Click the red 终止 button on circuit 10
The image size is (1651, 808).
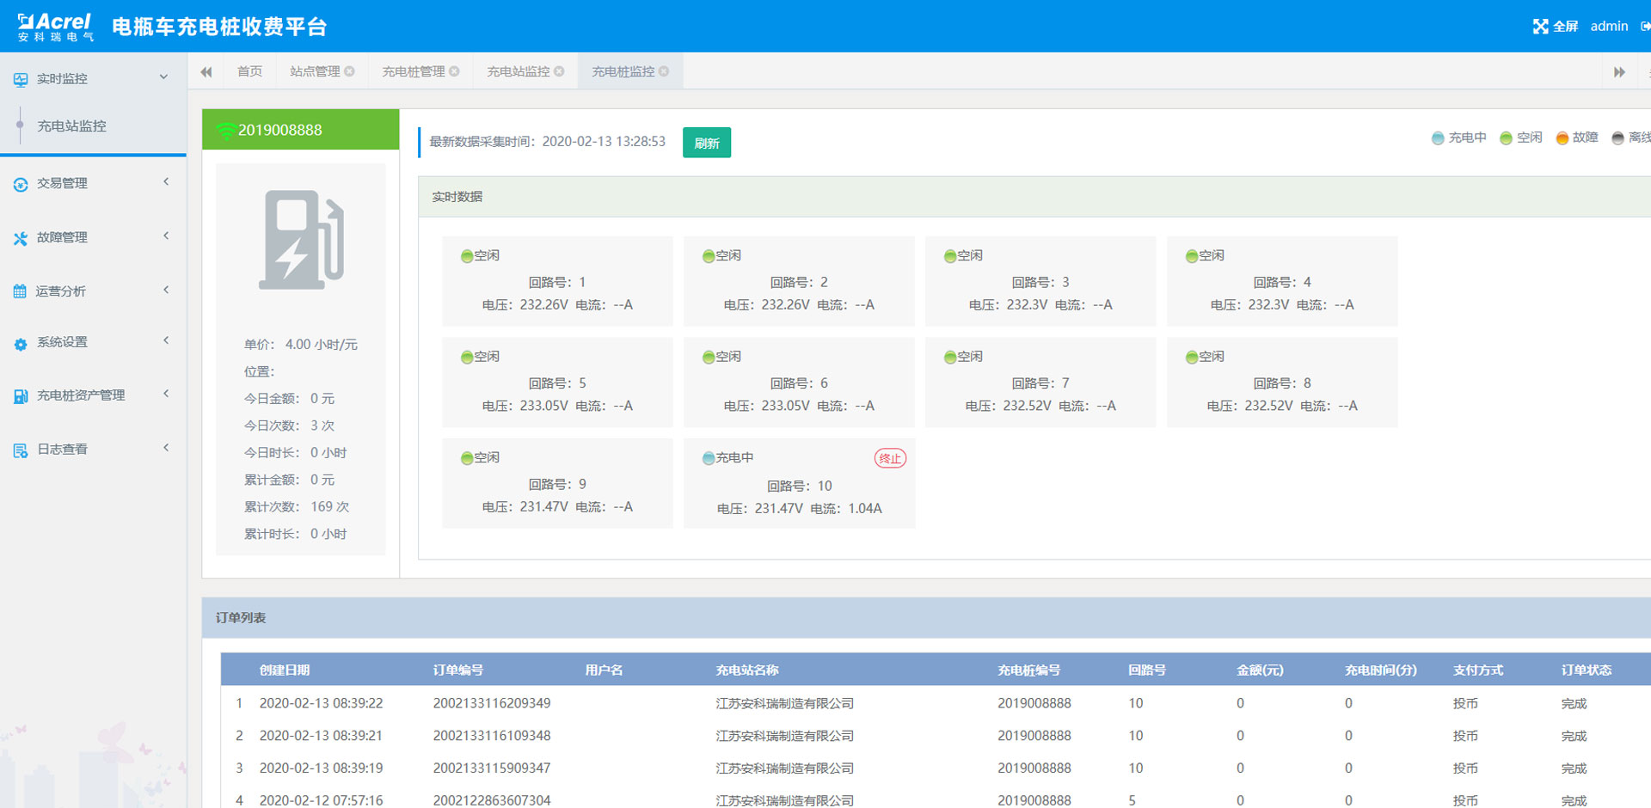pyautogui.click(x=890, y=458)
